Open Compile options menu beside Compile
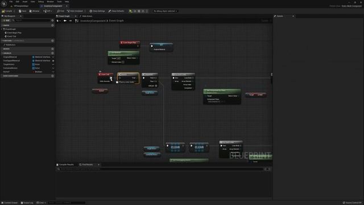 pyautogui.click(x=14, y=11)
